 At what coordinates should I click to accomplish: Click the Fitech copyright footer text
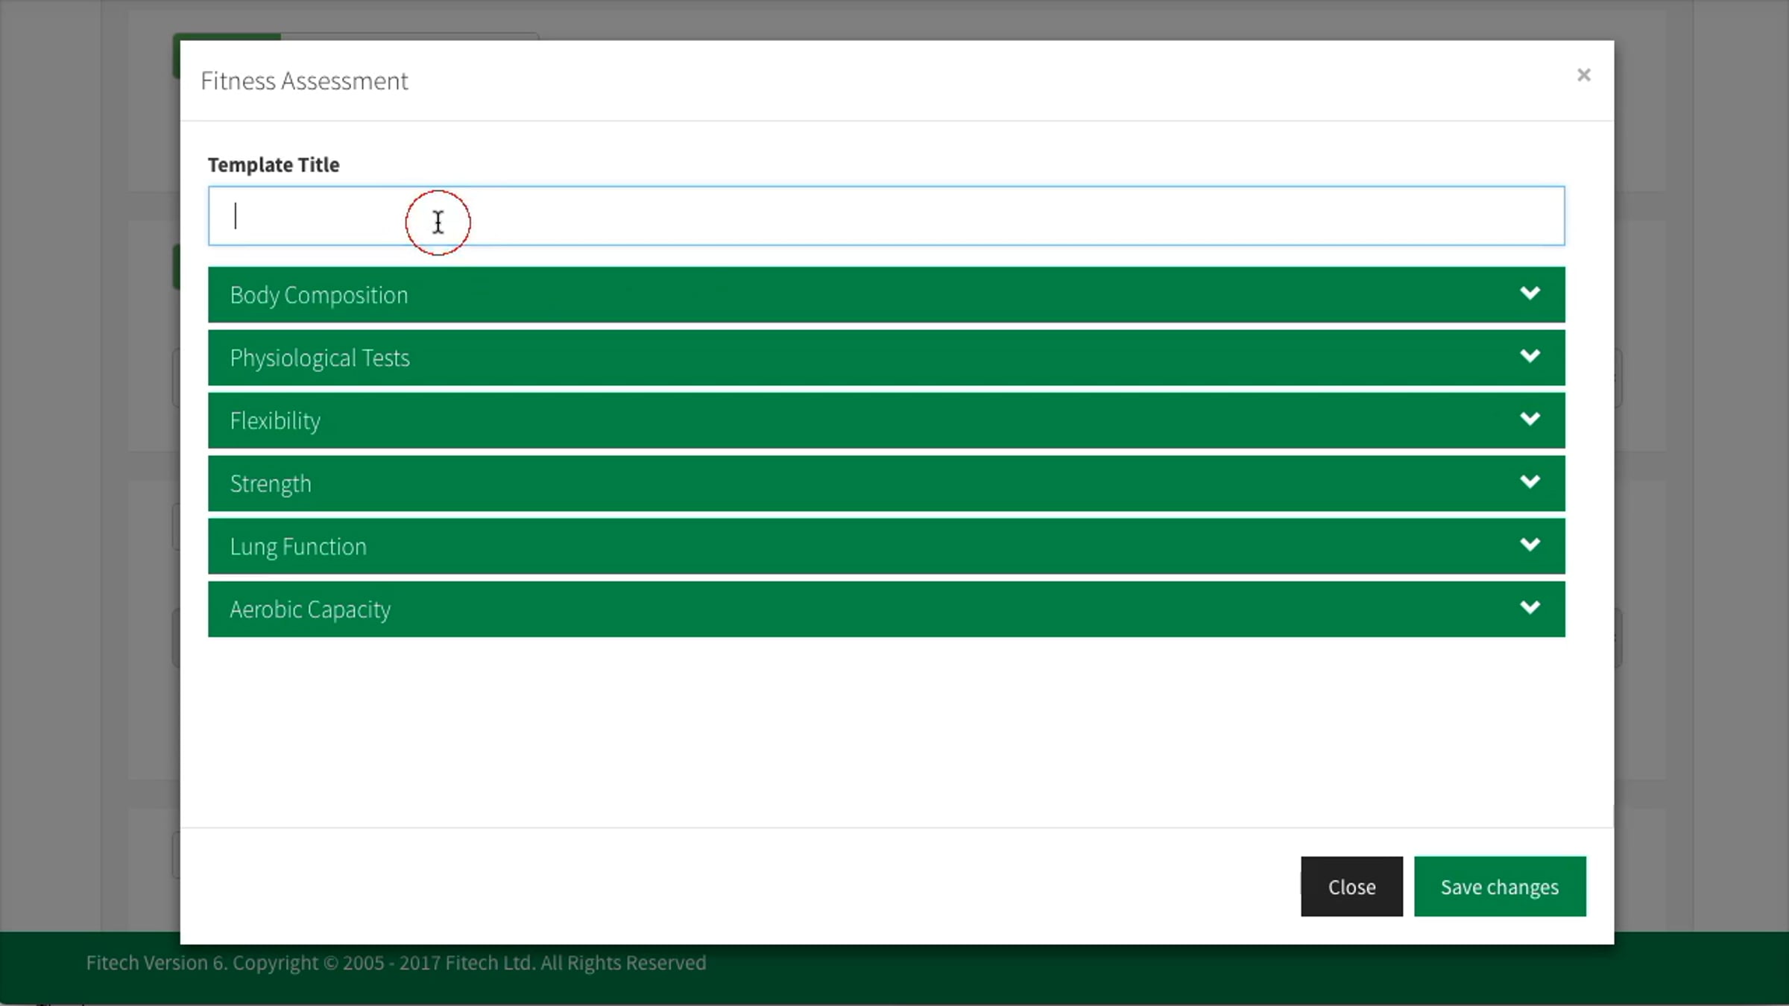(396, 963)
